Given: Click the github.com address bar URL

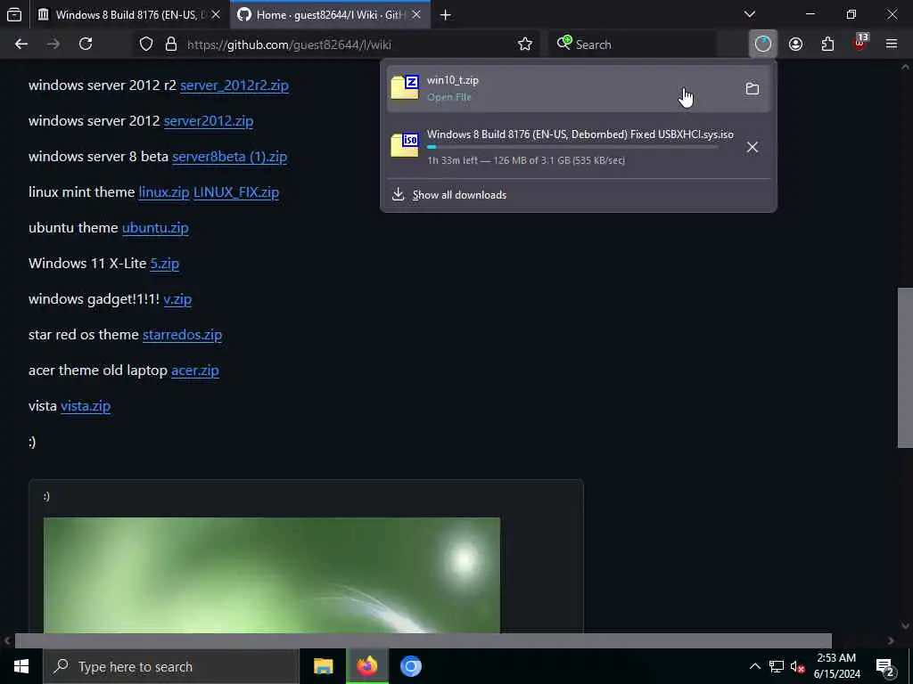Looking at the screenshot, I should (x=289, y=45).
